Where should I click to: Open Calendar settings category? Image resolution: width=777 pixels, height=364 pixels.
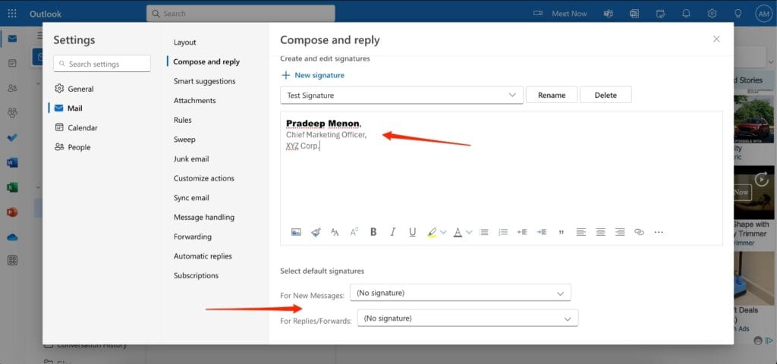click(x=76, y=127)
